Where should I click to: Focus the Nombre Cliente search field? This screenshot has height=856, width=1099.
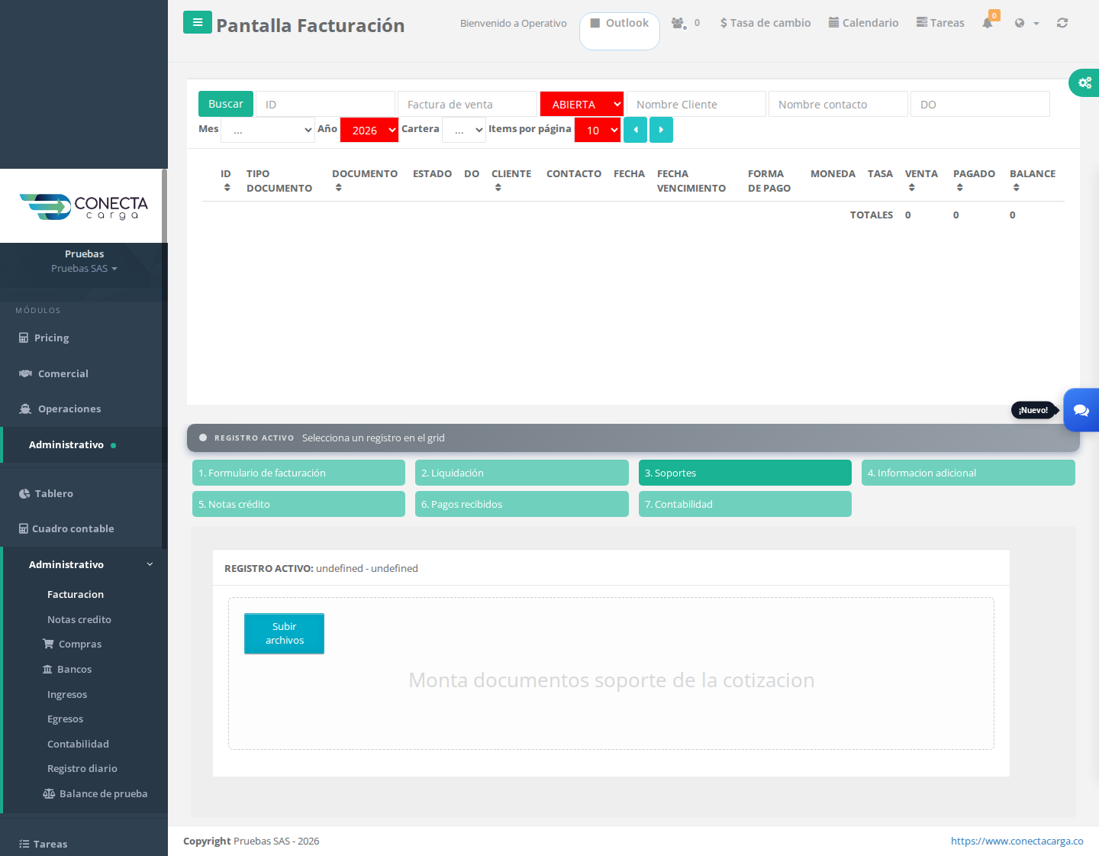click(x=696, y=104)
